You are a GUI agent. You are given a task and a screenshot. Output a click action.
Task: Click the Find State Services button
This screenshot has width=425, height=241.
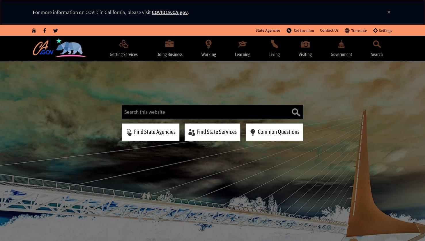(213, 132)
